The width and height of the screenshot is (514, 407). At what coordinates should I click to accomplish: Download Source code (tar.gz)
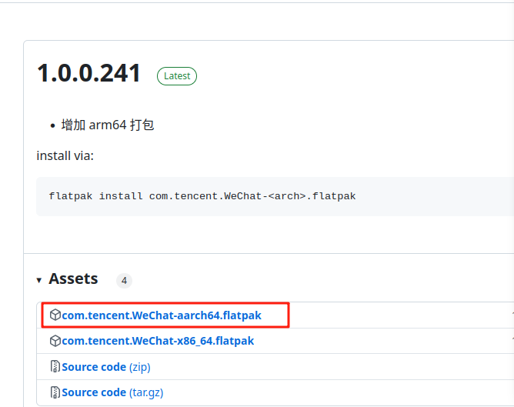click(112, 392)
